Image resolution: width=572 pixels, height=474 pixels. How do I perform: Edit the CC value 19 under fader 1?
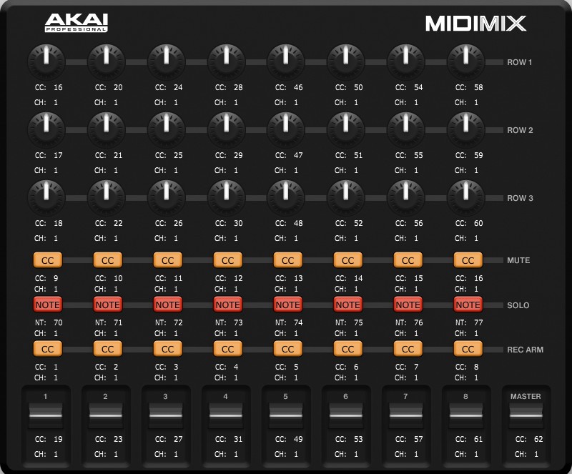(x=58, y=439)
